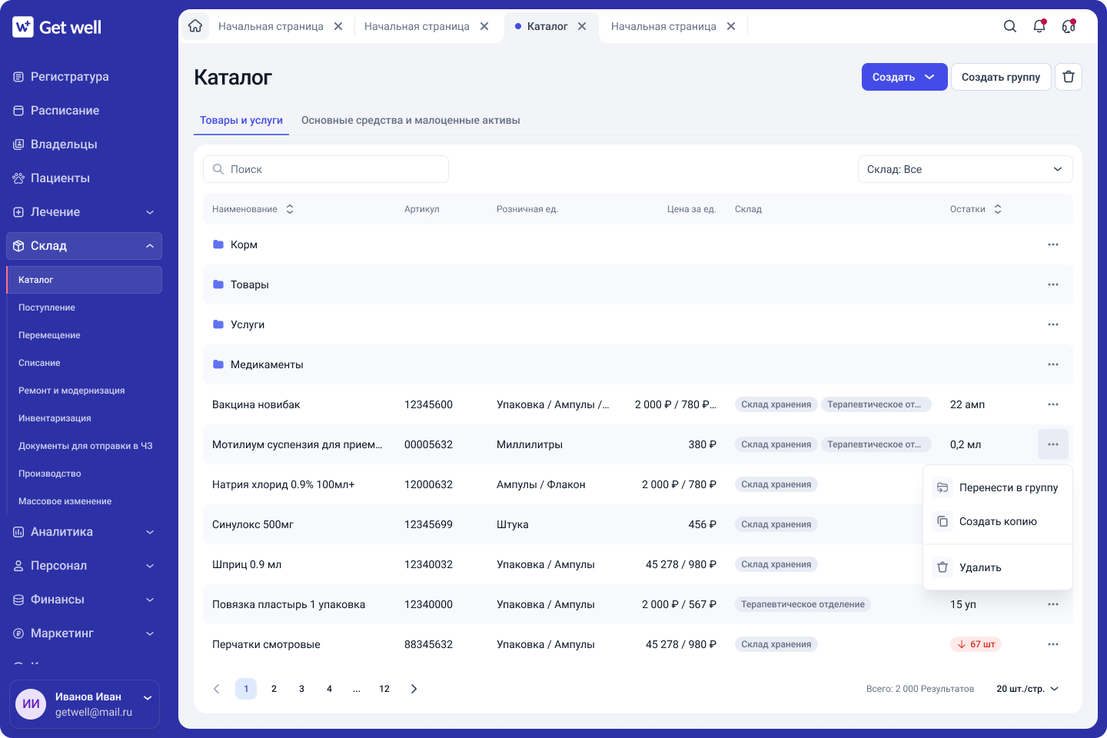
Task: Open the Медикаменты folder row
Action: click(x=638, y=364)
